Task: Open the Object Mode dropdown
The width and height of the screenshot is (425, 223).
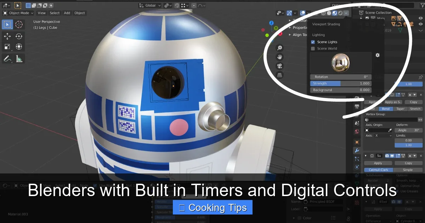Action: tap(18, 13)
